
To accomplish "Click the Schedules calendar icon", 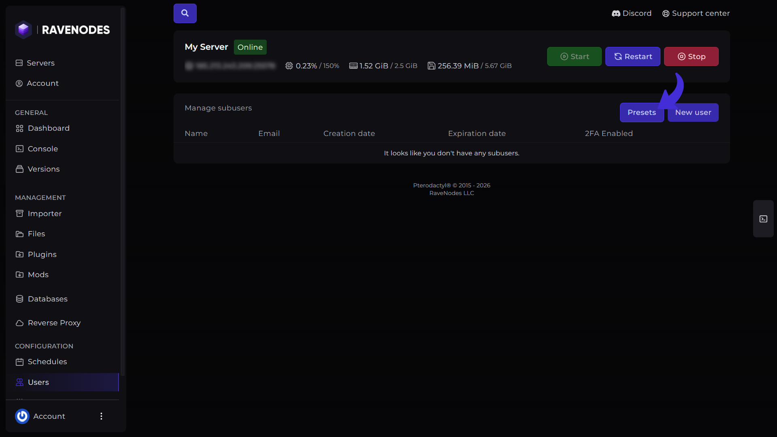I will (x=19, y=362).
